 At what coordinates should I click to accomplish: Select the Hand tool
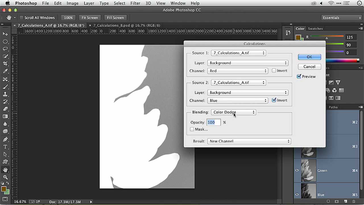coord(6,170)
